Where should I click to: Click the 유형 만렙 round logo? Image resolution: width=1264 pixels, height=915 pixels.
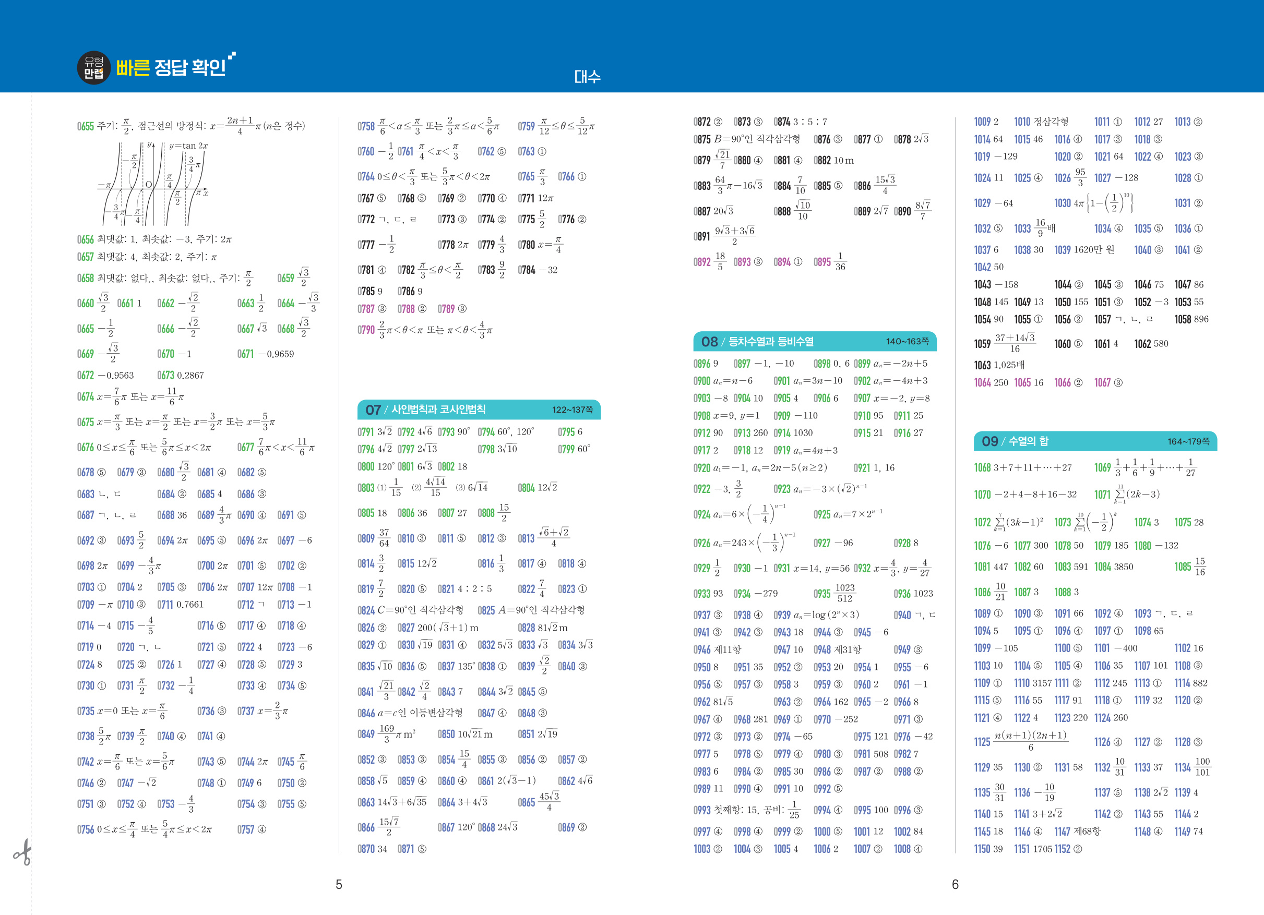click(93, 67)
